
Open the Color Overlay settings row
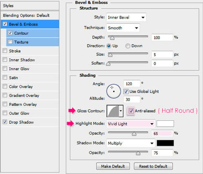tap(30, 87)
